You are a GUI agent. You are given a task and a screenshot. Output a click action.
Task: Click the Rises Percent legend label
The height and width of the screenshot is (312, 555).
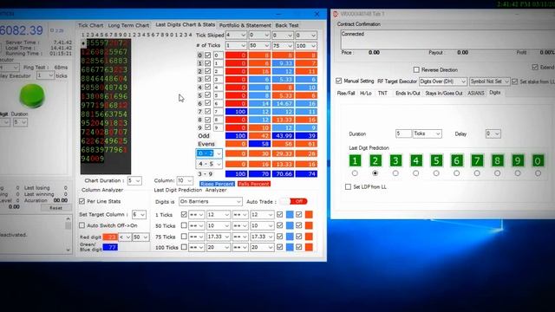point(217,184)
